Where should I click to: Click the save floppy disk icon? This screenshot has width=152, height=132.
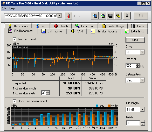110,16
